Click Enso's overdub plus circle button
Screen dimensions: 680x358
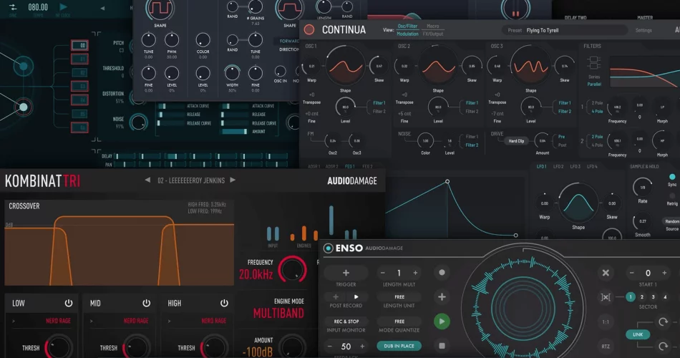tap(442, 297)
